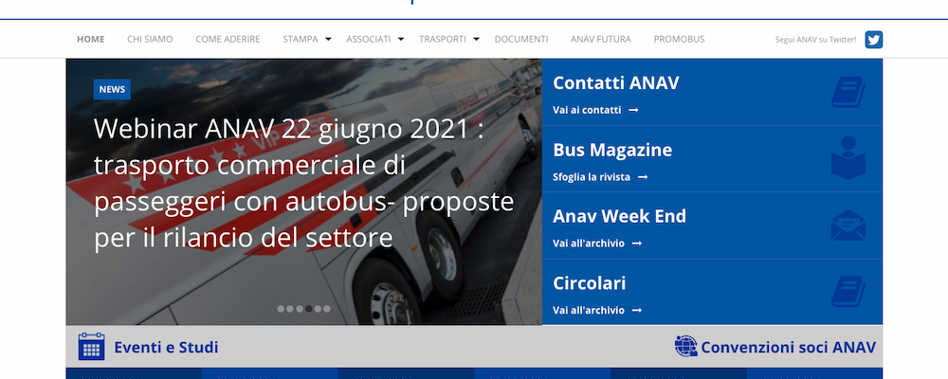Screen dimensions: 948x379
Task: Open the Bus Magazine heading
Action: (612, 150)
